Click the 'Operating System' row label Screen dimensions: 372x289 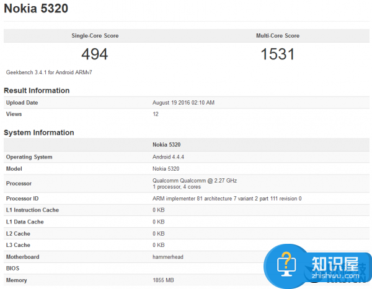[29, 157]
